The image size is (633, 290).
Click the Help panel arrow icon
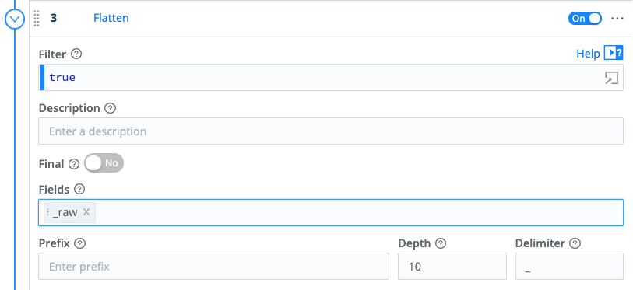coord(614,53)
